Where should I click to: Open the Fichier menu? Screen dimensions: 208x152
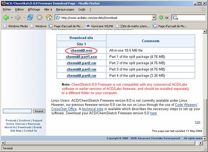(7, 10)
